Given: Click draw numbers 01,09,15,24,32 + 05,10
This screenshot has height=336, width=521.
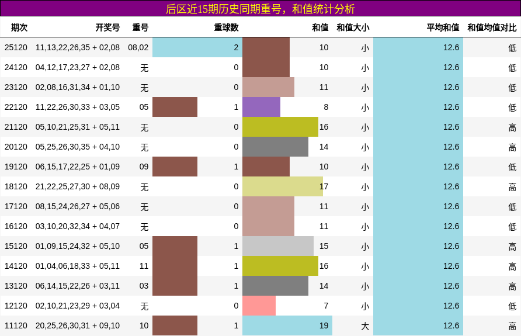Looking at the screenshot, I should pos(78,246).
